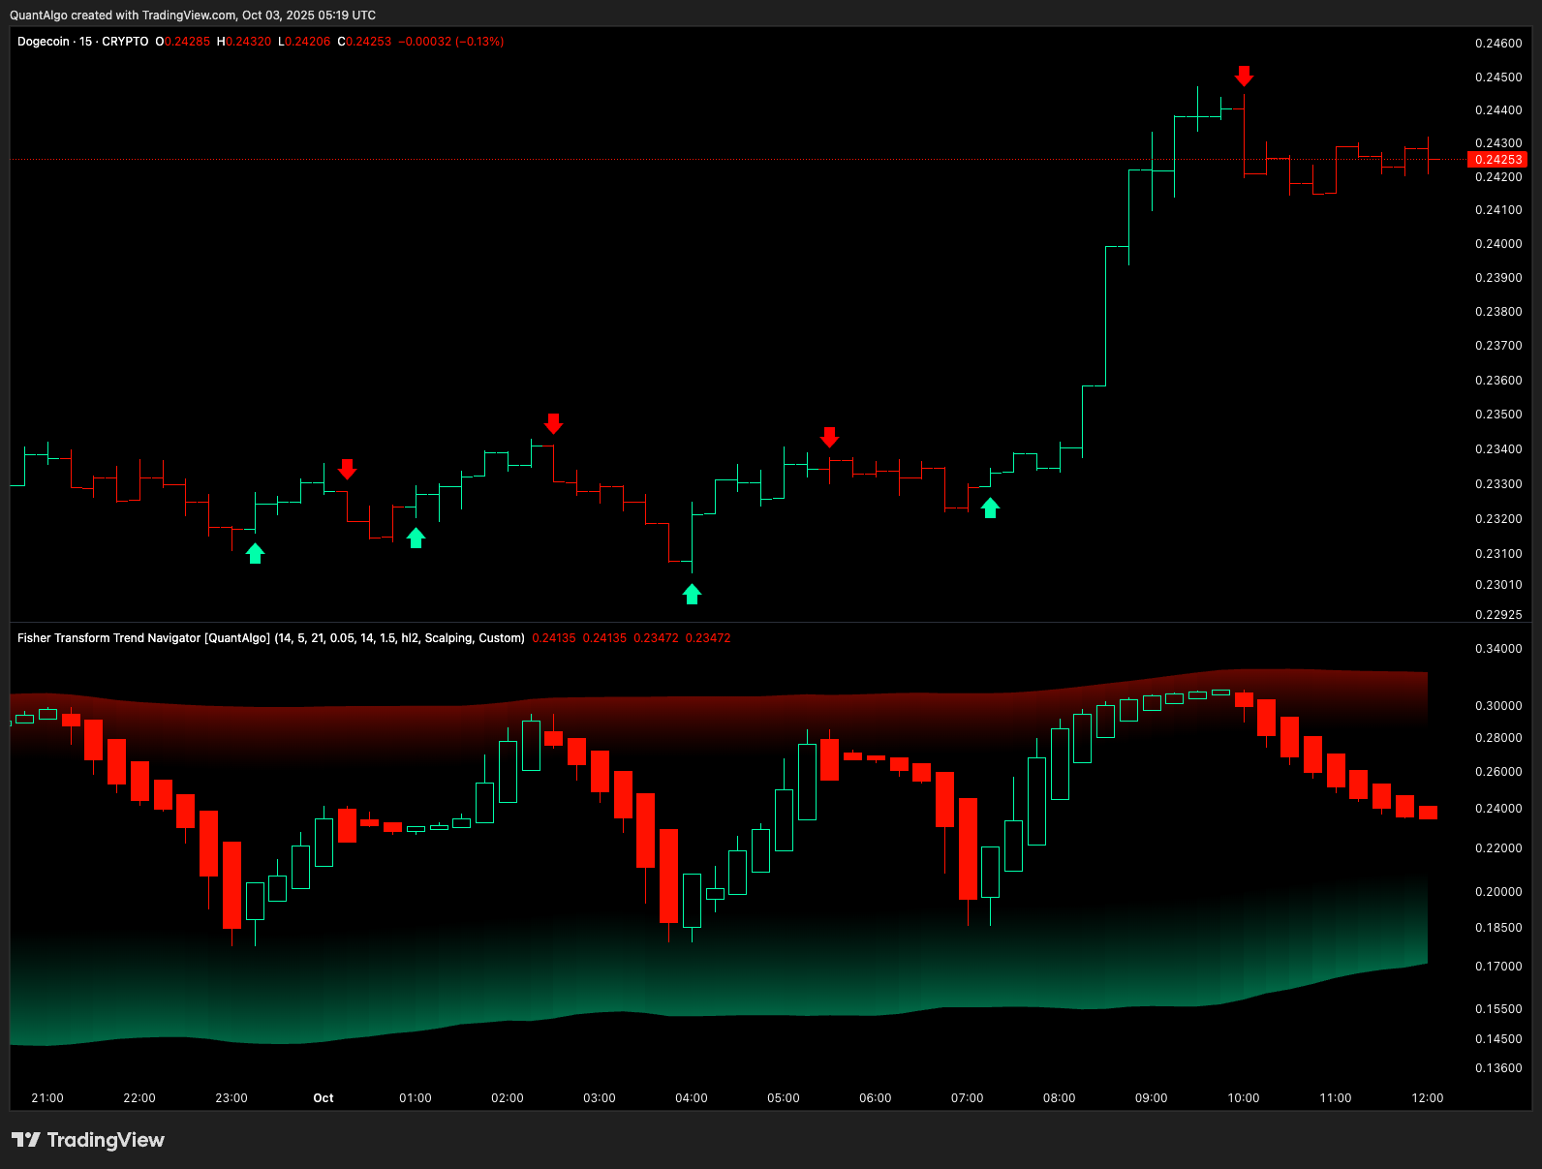Screen dimensions: 1542x1169
Task: Click the 0.23500 price axis label
Action: [x=1498, y=415]
